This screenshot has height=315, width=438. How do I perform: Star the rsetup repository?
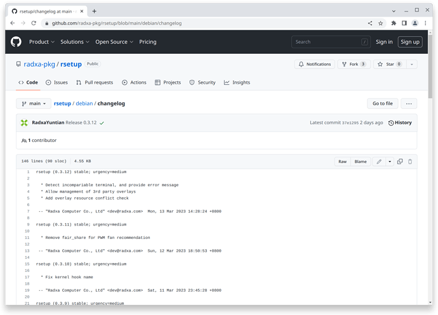[390, 64]
